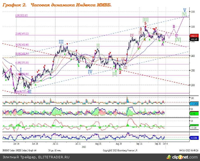Select the Jul 15 date axis label

(55, 144)
